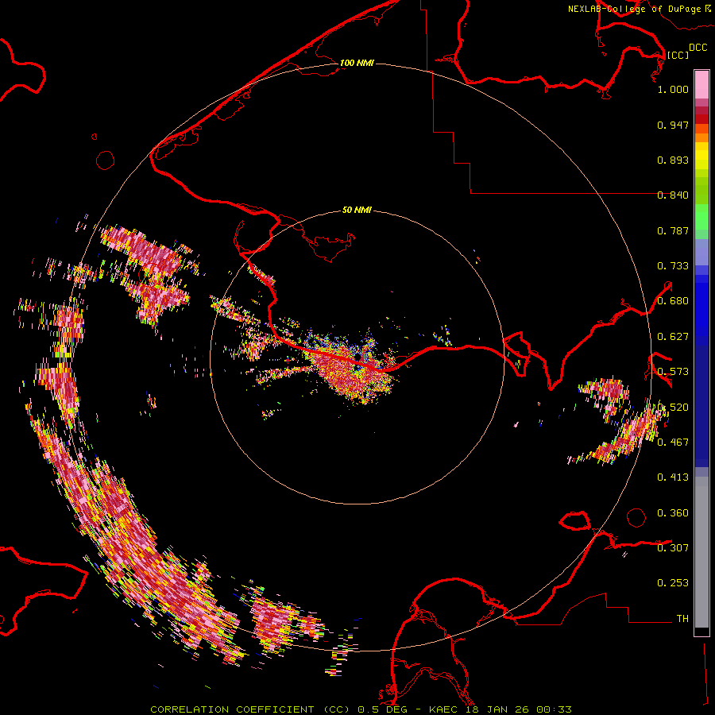715x715 pixels.
Task: Click the 0.733 color scale value
Action: pos(673,266)
